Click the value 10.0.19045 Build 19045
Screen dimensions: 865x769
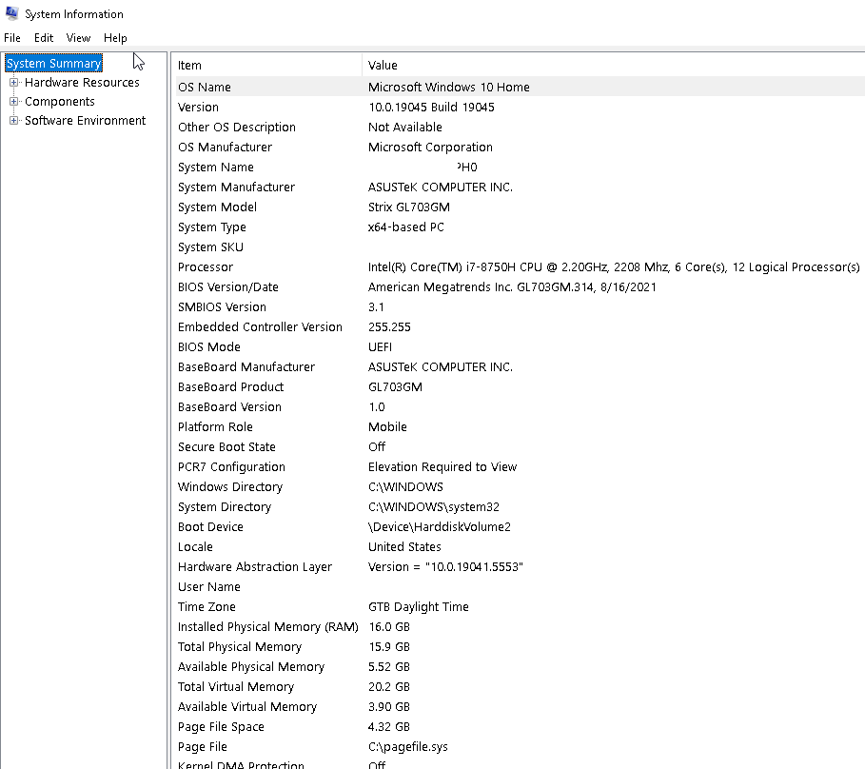point(431,107)
